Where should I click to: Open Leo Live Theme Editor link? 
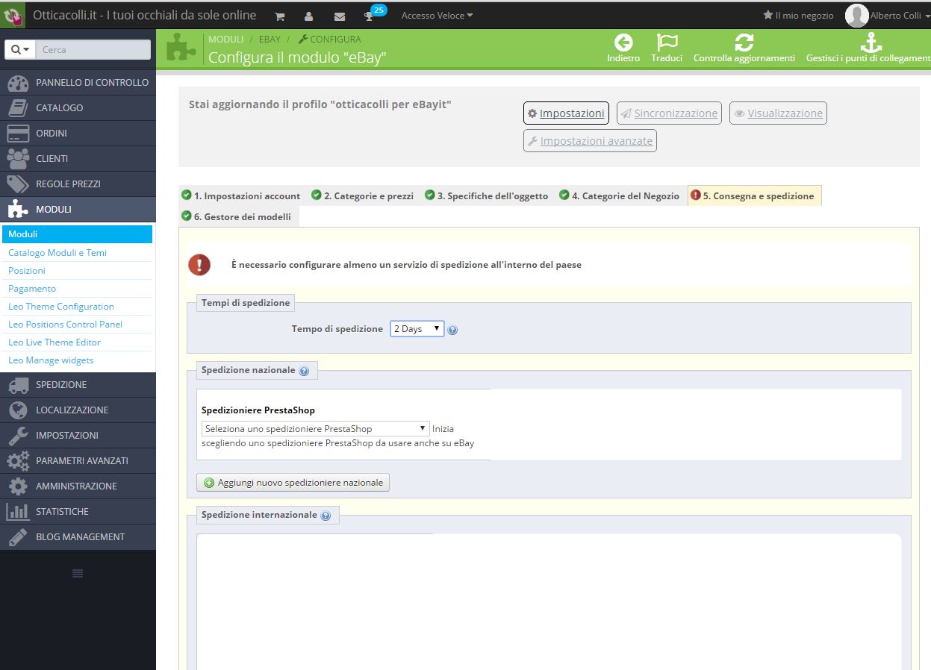point(55,342)
